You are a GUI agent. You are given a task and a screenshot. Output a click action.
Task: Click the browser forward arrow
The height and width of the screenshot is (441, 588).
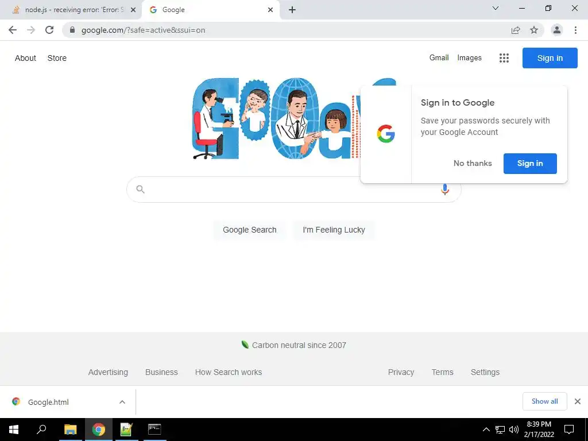tap(31, 30)
